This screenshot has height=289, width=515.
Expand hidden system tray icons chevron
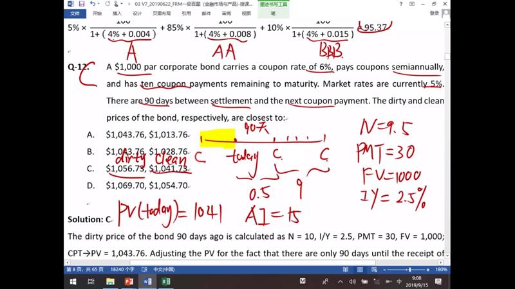tap(341, 281)
